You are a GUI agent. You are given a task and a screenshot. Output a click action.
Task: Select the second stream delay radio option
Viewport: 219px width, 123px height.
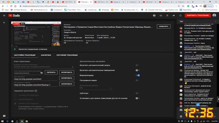(15, 99)
